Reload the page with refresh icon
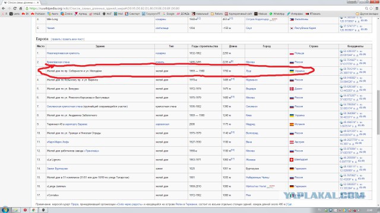The height and width of the screenshot is (213, 380). pyautogui.click(x=15, y=8)
